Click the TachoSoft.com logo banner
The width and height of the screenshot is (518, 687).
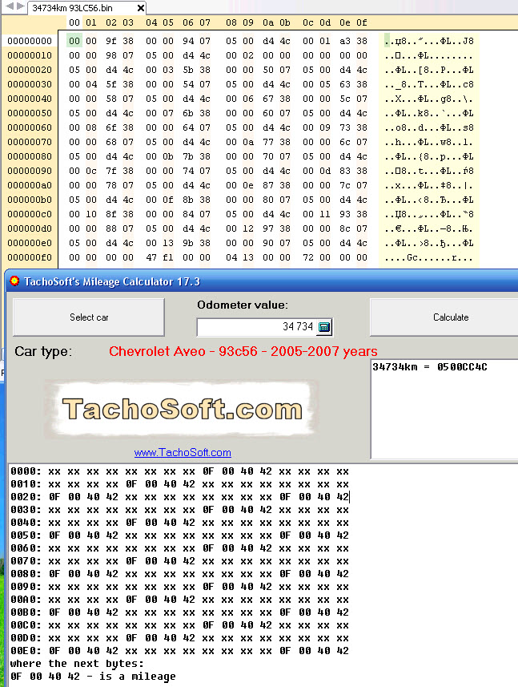182,409
